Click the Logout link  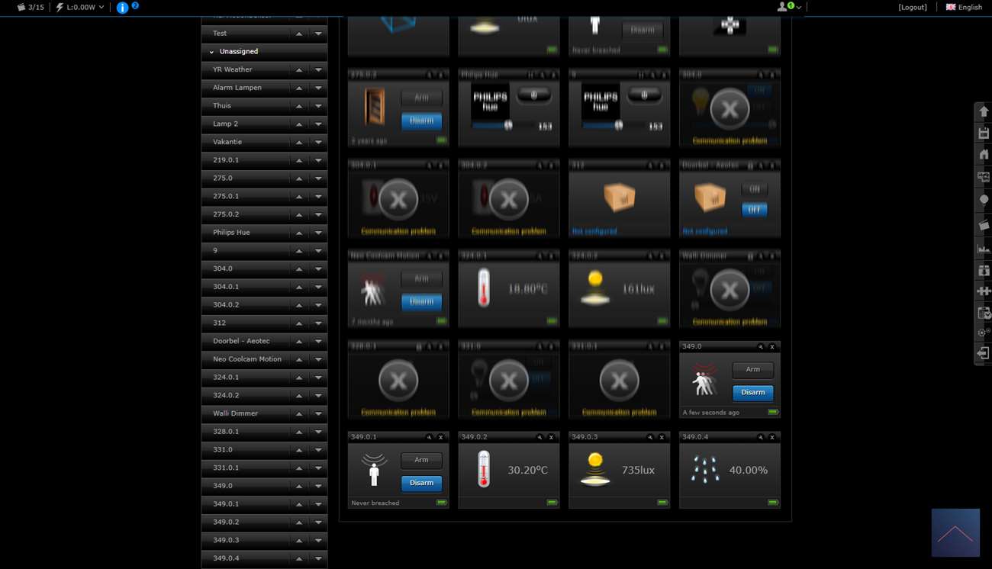click(x=913, y=7)
